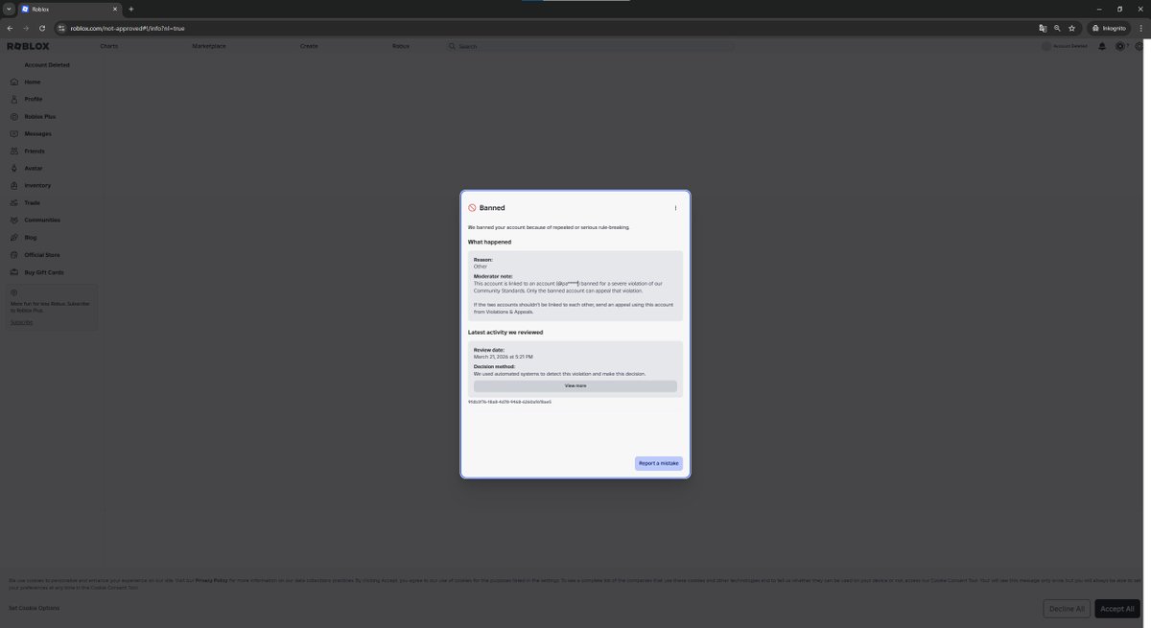
Task: Click the Inkognito indicator
Action: [x=1109, y=28]
